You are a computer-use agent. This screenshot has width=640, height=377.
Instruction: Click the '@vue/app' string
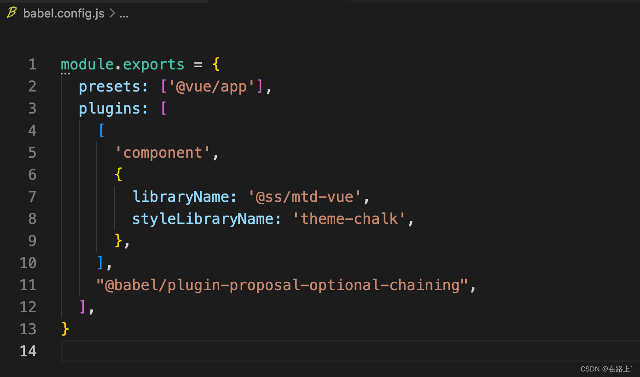pos(211,86)
